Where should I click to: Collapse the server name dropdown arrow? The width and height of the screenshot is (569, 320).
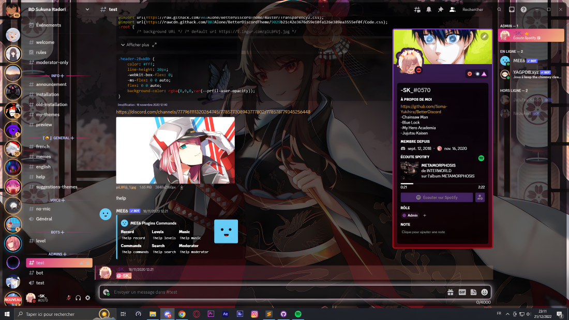coord(86,8)
